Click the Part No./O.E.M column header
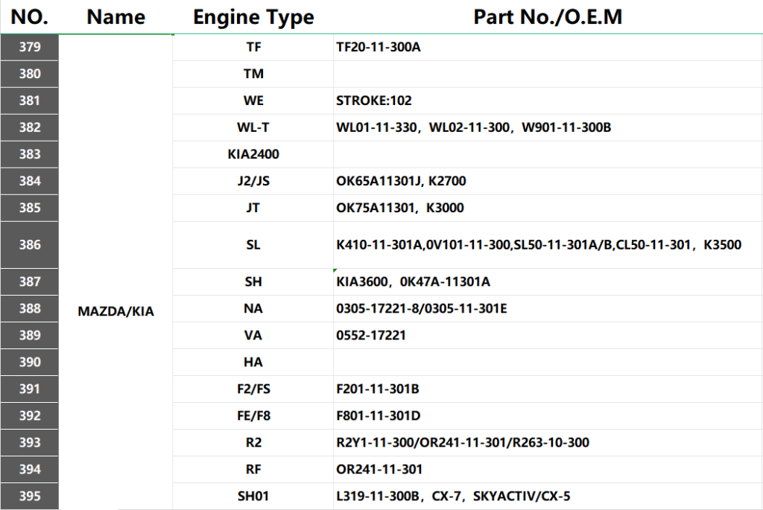The height and width of the screenshot is (510, 763). [548, 17]
